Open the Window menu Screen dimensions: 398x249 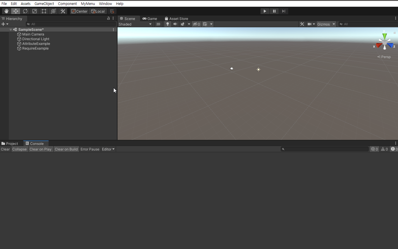coord(106,4)
